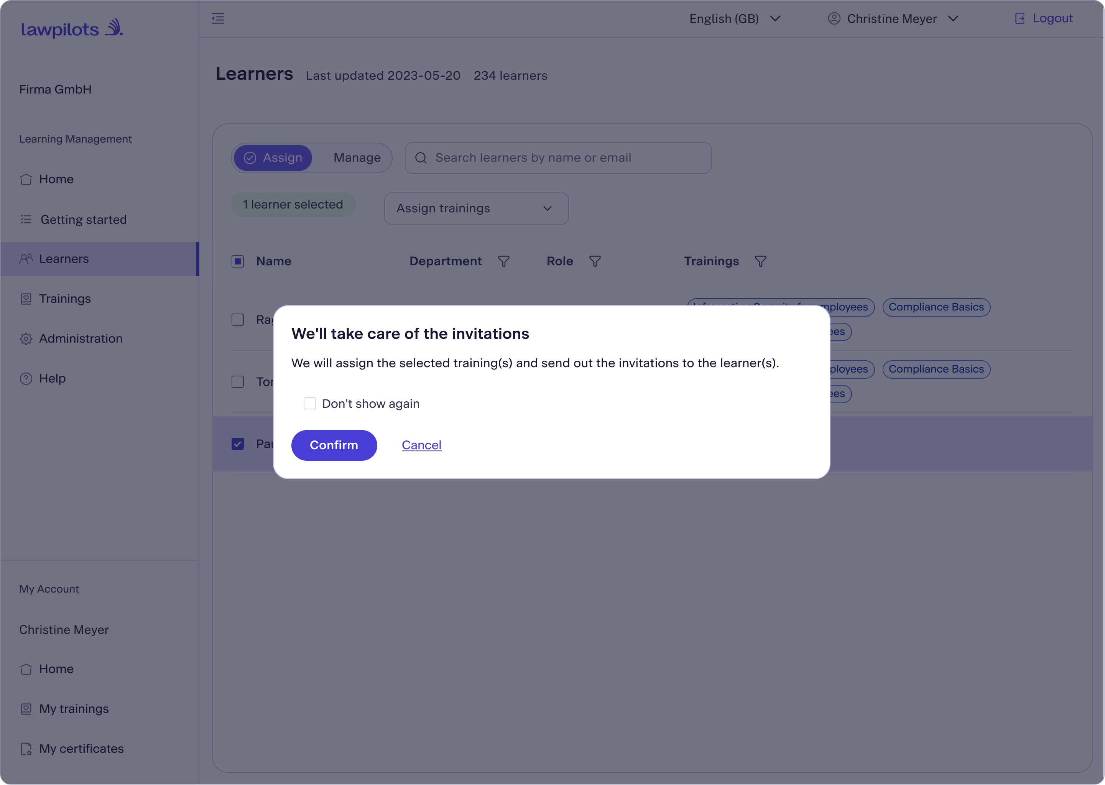Click the Trainings icon in sidebar
The width and height of the screenshot is (1105, 785).
tap(26, 299)
